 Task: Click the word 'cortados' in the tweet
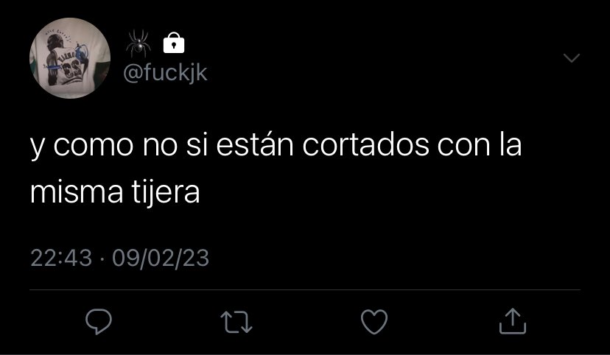pos(365,145)
